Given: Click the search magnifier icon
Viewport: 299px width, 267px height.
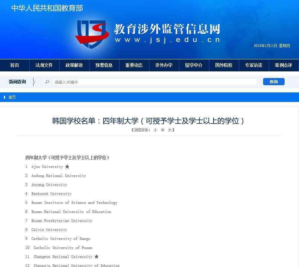Looking at the screenshot, I should [x=47, y=82].
